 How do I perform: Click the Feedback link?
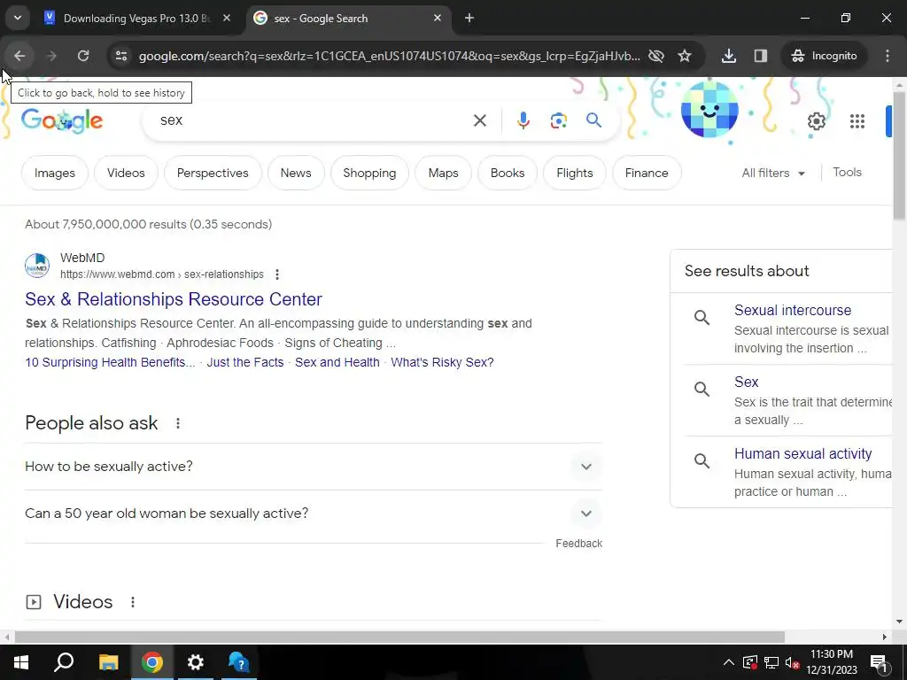[x=578, y=544]
